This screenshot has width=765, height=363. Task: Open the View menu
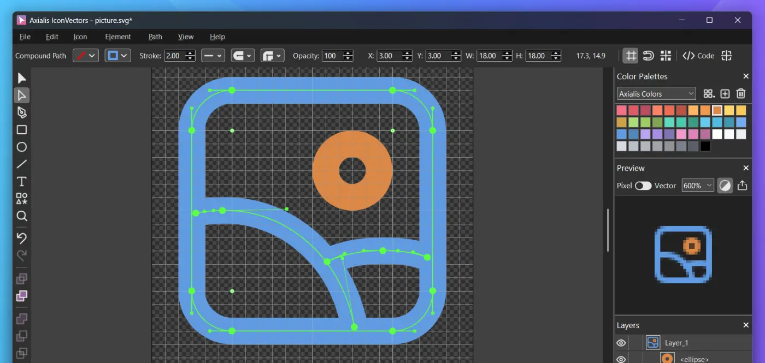click(x=186, y=37)
